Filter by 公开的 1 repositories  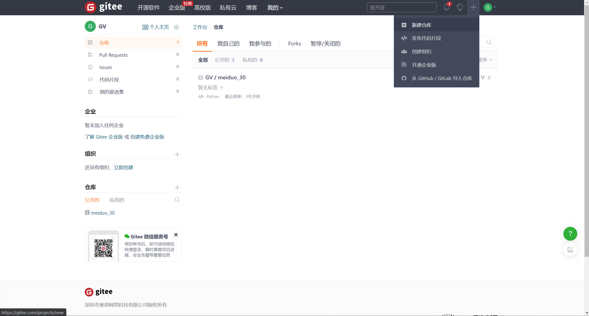[225, 60]
